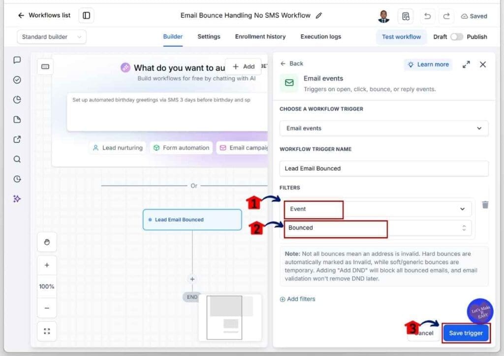The image size is (504, 356).
Task: Zoom out on the canvas
Action: tap(47, 308)
